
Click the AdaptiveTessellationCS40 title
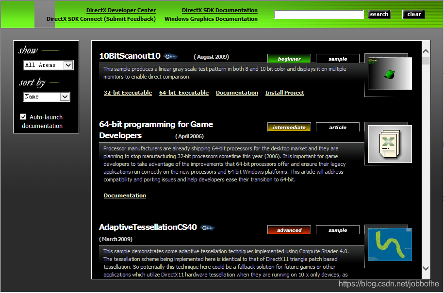(x=148, y=227)
